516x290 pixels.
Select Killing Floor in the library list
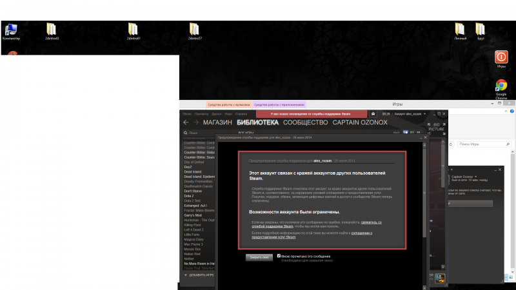[x=192, y=225]
